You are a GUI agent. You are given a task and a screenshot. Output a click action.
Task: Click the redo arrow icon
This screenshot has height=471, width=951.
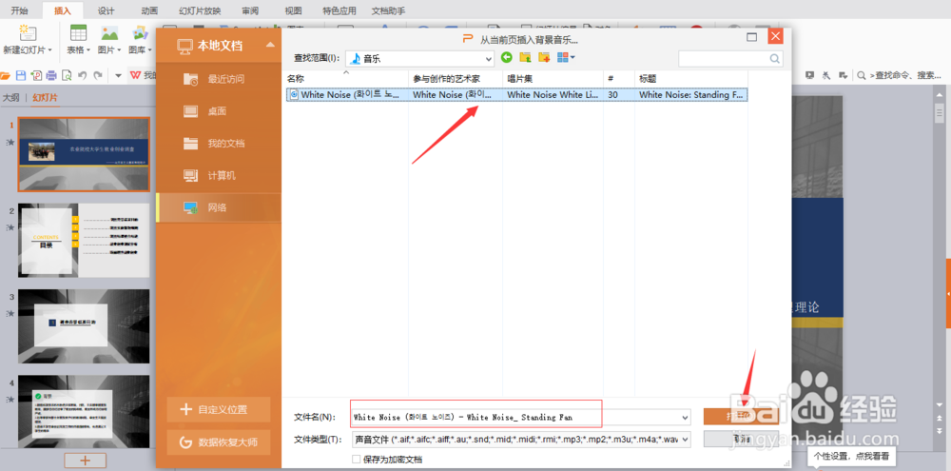click(x=98, y=76)
